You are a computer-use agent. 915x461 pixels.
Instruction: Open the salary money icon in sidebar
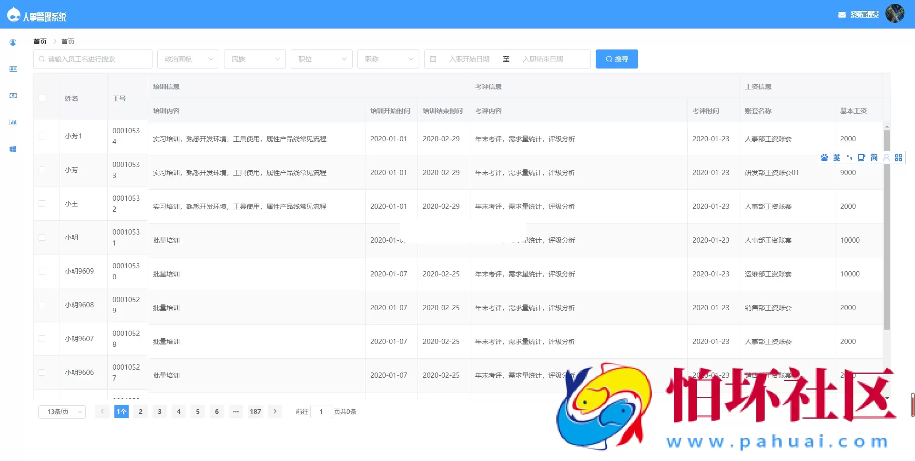click(13, 96)
